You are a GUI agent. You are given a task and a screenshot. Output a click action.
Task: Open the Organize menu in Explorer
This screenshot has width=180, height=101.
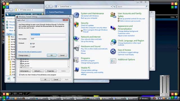pyautogui.click(x=12, y=14)
